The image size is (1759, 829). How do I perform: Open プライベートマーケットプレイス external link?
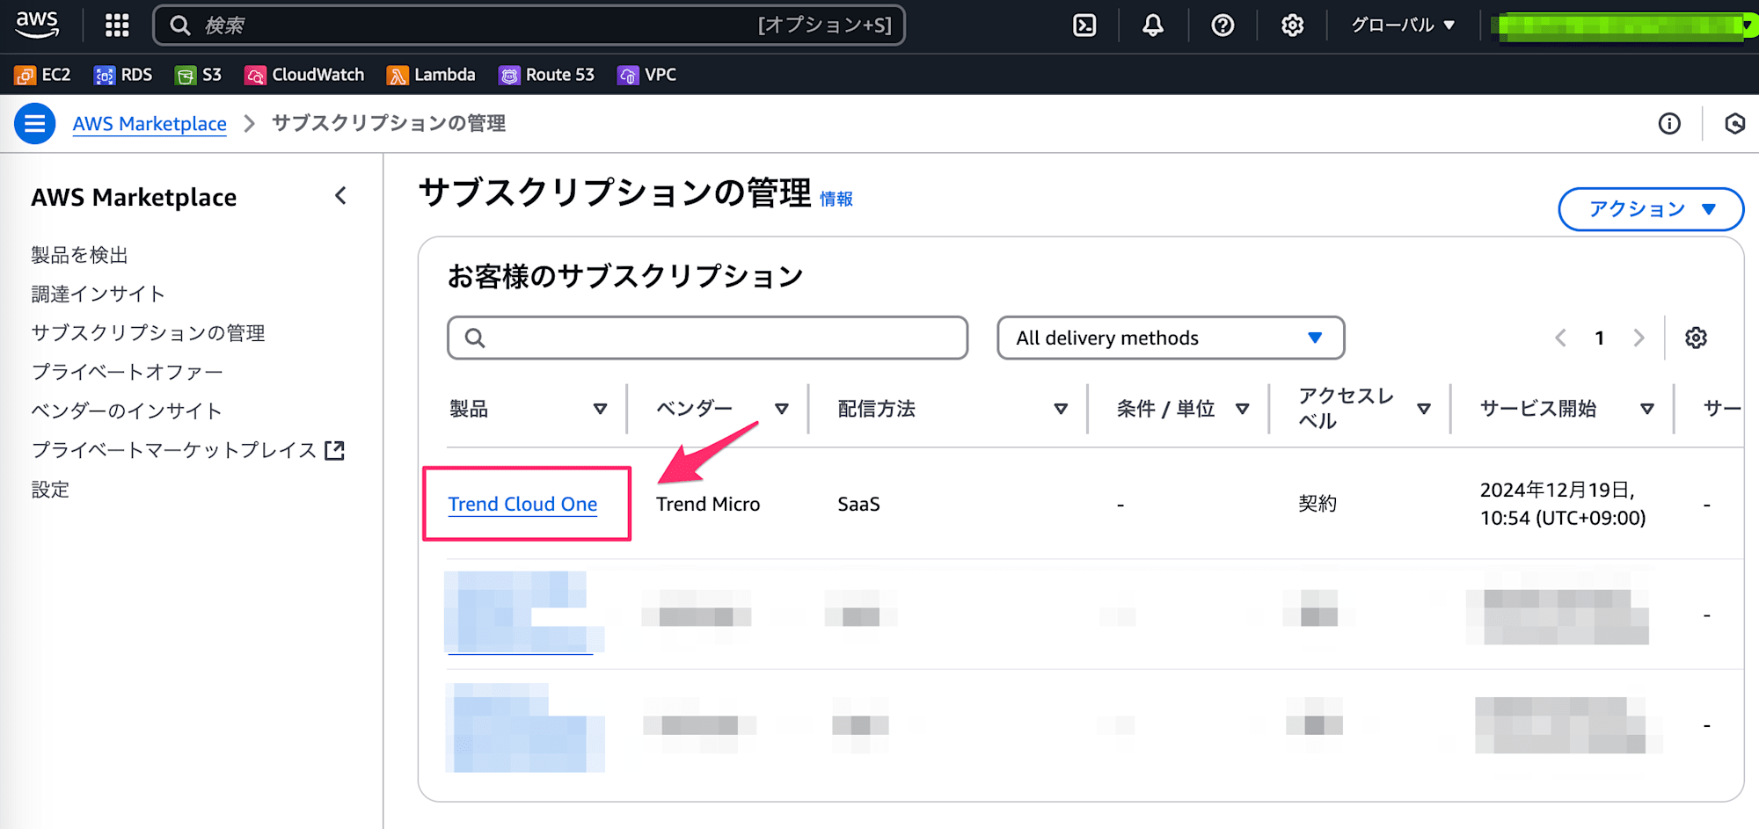[188, 450]
